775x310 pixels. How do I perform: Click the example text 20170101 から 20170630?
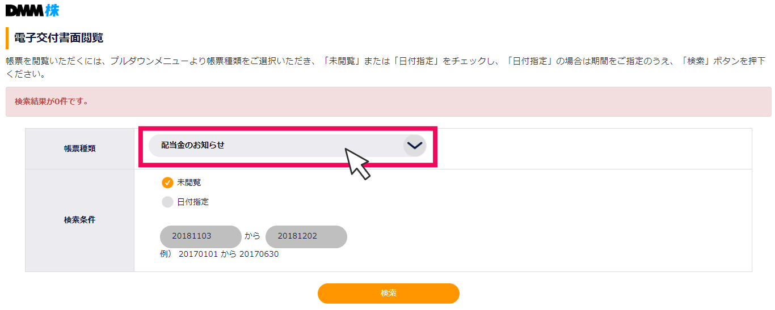click(x=228, y=254)
